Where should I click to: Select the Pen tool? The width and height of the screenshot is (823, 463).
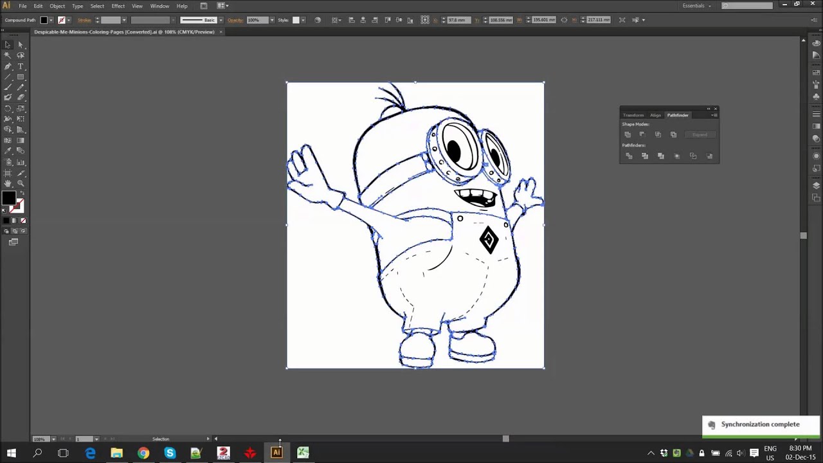(x=8, y=66)
